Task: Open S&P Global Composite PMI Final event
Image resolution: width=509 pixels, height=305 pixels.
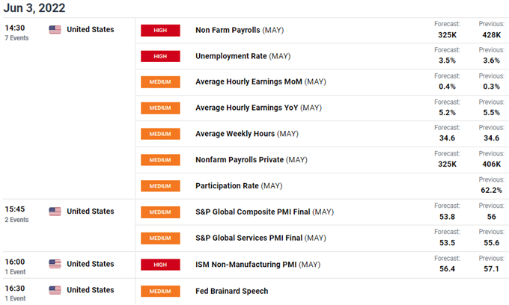Action: click(x=264, y=212)
